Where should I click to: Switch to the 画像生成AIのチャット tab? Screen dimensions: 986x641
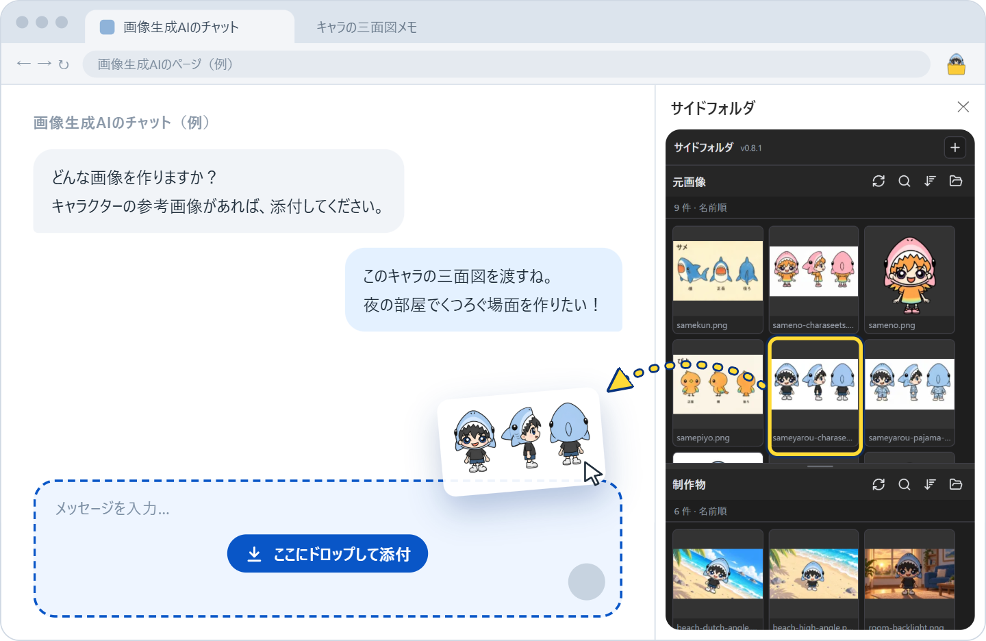coord(190,27)
